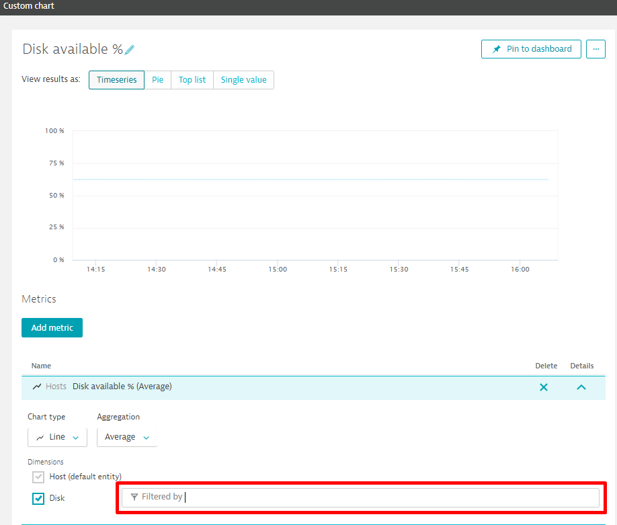Open the three-dots more options menu

coord(595,49)
